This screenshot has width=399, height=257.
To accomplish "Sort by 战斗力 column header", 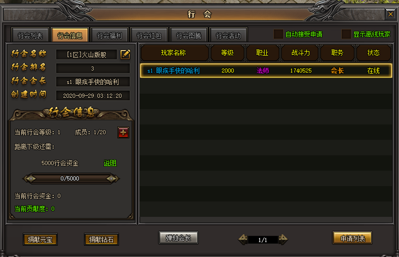I will pyautogui.click(x=300, y=53).
